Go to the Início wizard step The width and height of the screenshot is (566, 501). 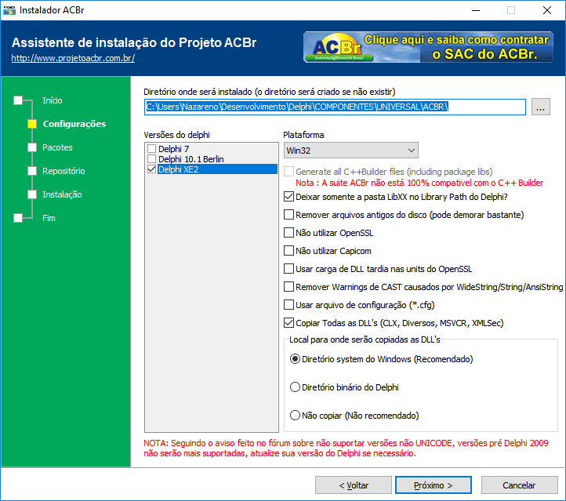(x=53, y=100)
